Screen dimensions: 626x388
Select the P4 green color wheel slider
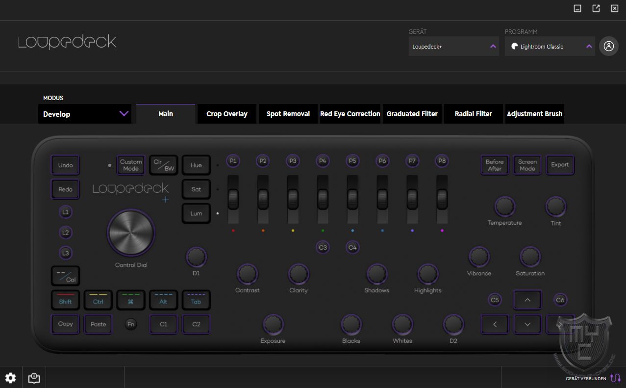point(323,199)
